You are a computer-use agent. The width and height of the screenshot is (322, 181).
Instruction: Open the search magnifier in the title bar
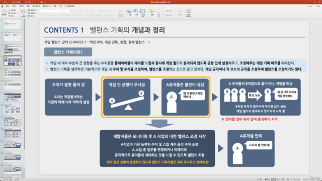coord(315,2)
